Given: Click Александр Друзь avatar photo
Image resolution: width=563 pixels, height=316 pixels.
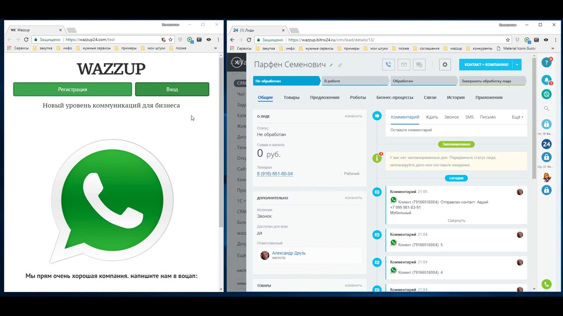Looking at the screenshot, I should (x=264, y=255).
